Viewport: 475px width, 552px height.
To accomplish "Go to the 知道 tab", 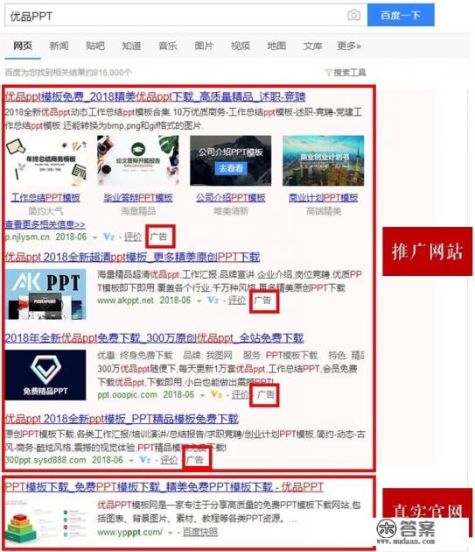I will [131, 46].
